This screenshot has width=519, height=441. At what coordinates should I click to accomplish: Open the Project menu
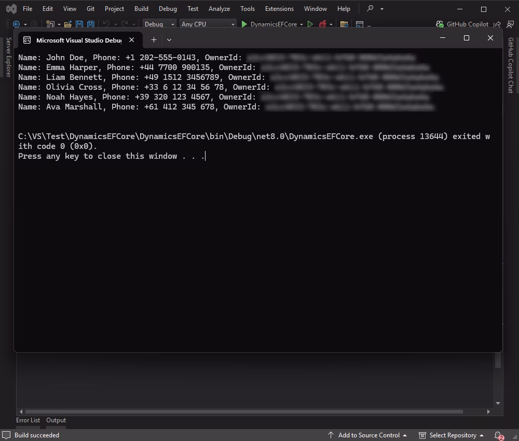(114, 9)
